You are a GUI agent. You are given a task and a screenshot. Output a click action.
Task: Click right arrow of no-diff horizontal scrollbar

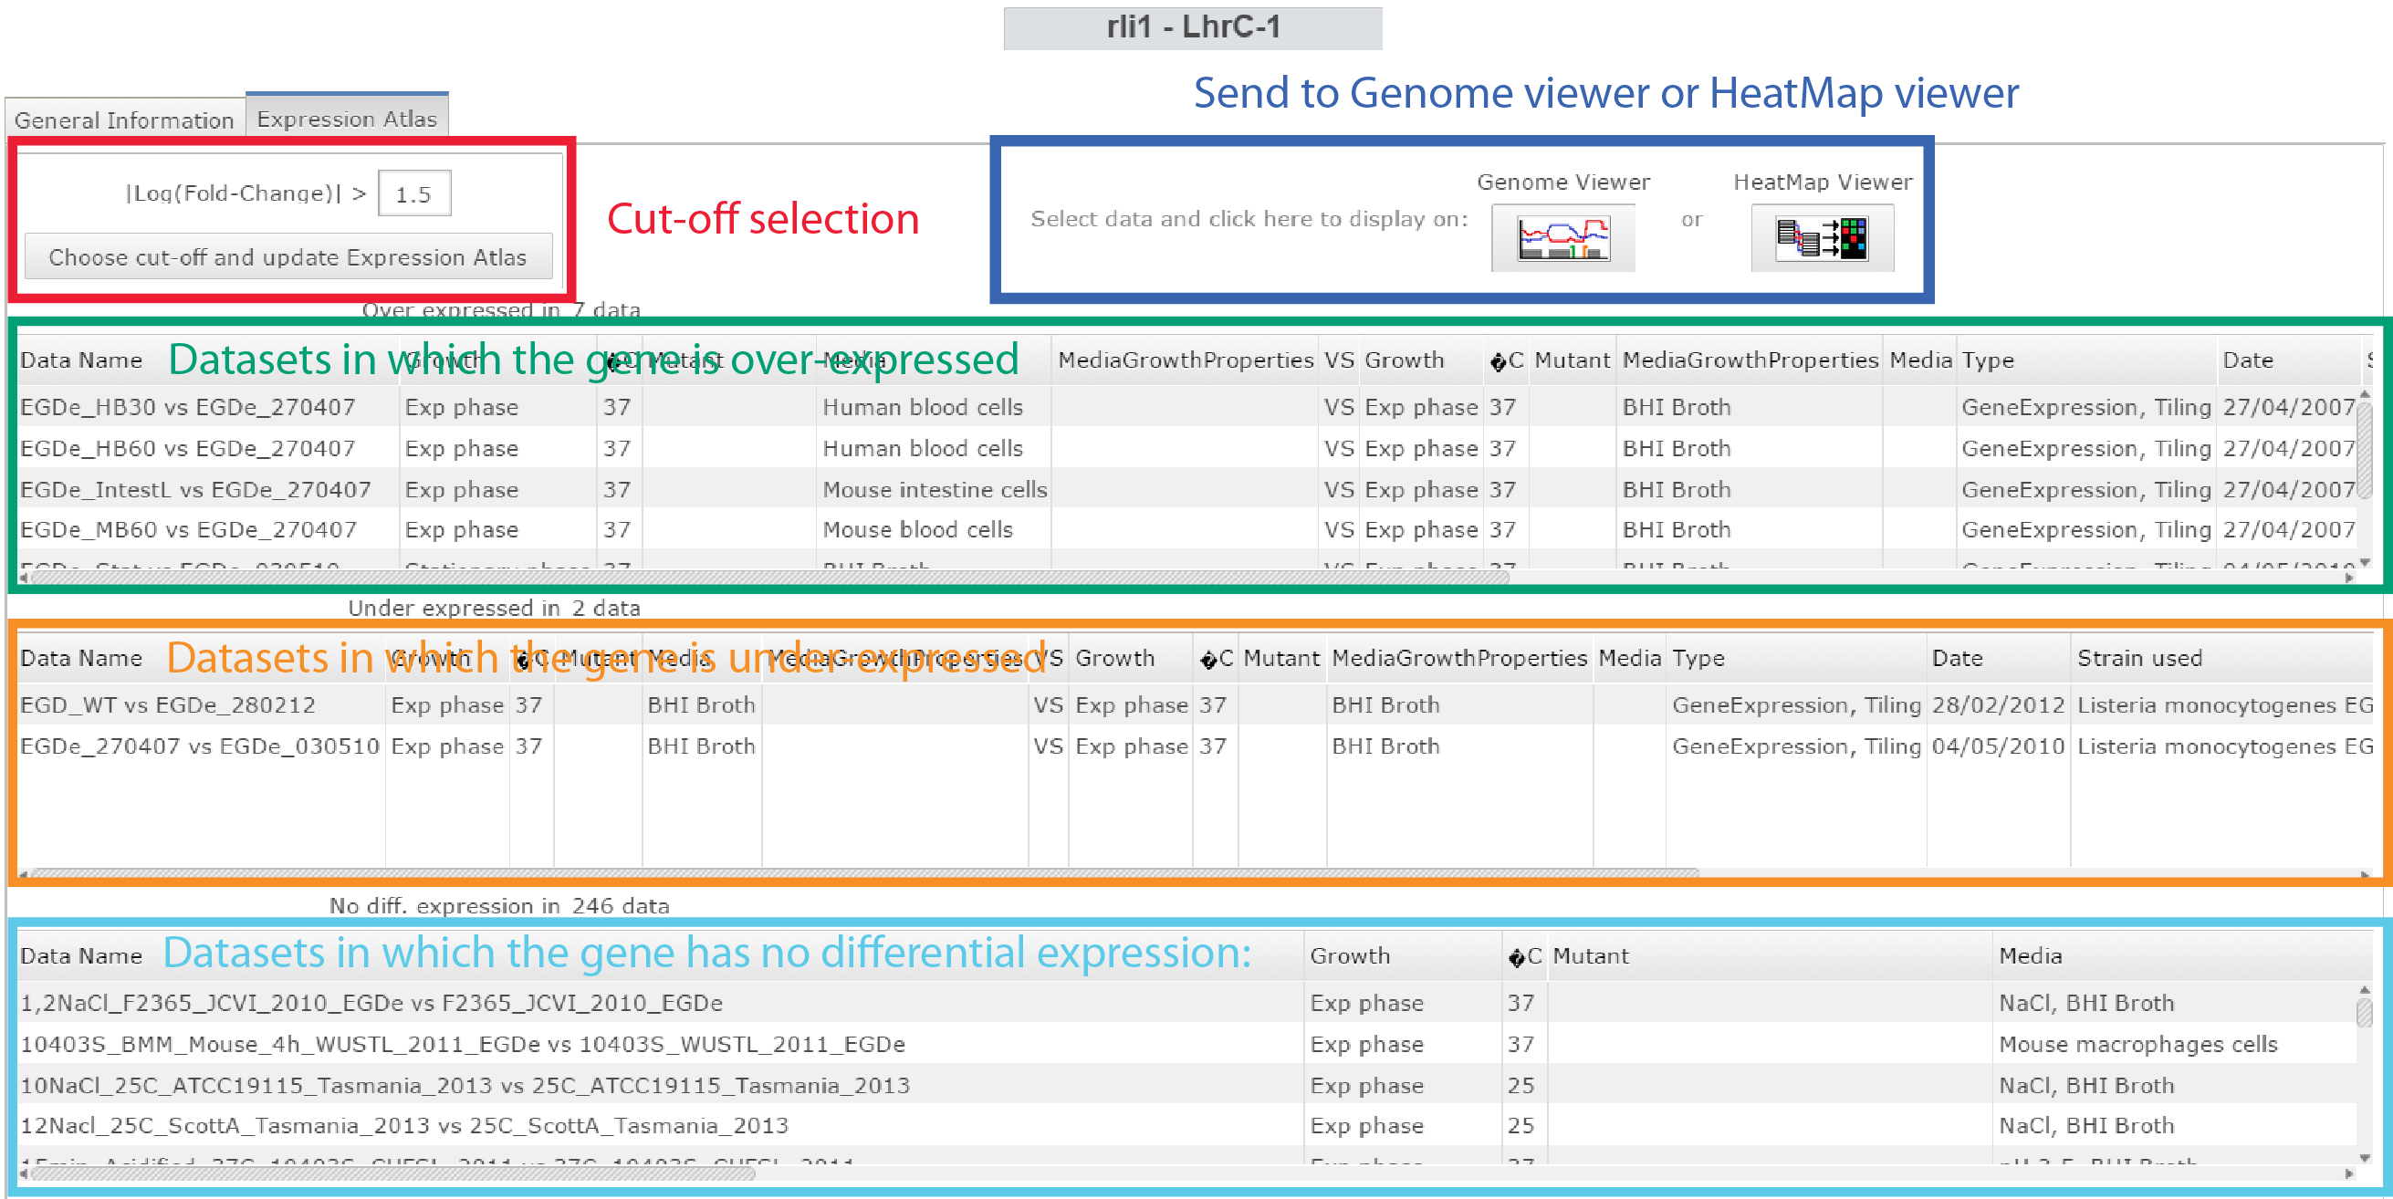click(x=2348, y=1174)
